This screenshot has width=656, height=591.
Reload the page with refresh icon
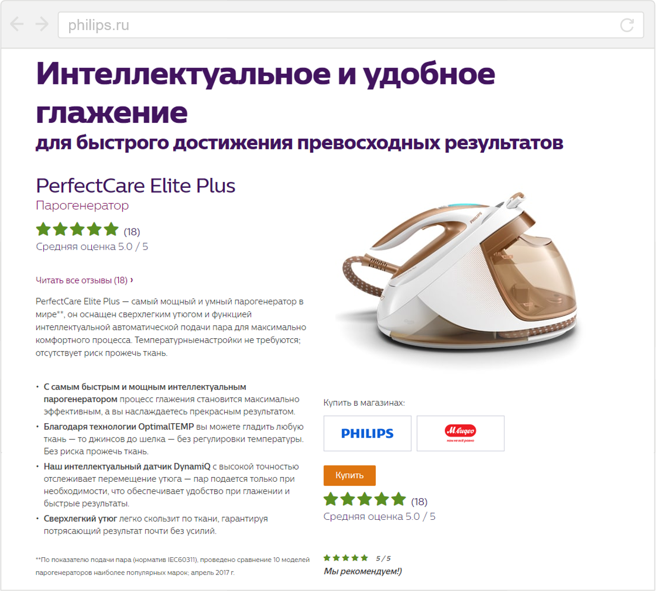pyautogui.click(x=626, y=25)
